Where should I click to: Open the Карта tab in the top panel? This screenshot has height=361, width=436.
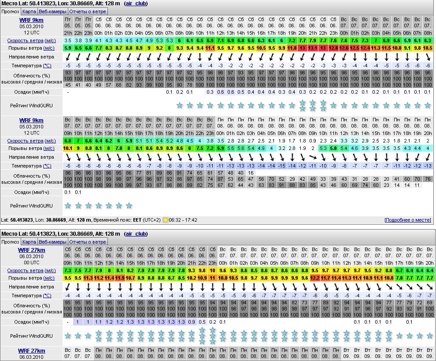coord(29,11)
